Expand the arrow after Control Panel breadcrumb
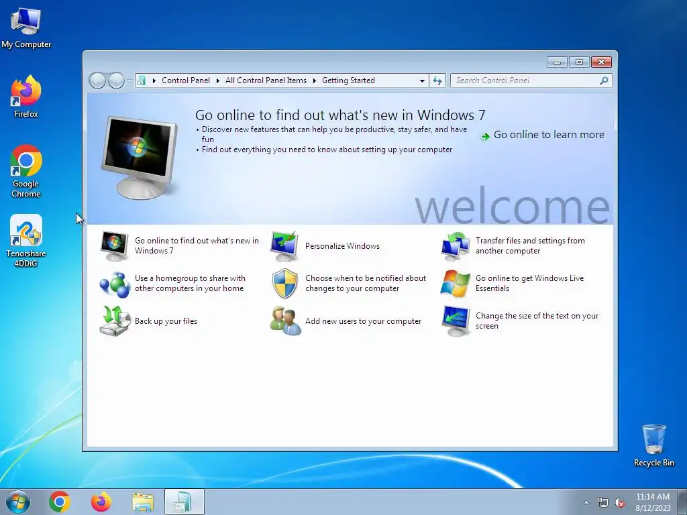Image resolution: width=687 pixels, height=515 pixels. tap(217, 80)
